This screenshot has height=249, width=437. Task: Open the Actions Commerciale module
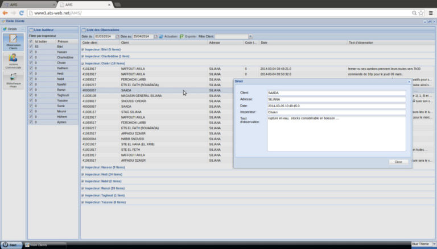coord(13,61)
